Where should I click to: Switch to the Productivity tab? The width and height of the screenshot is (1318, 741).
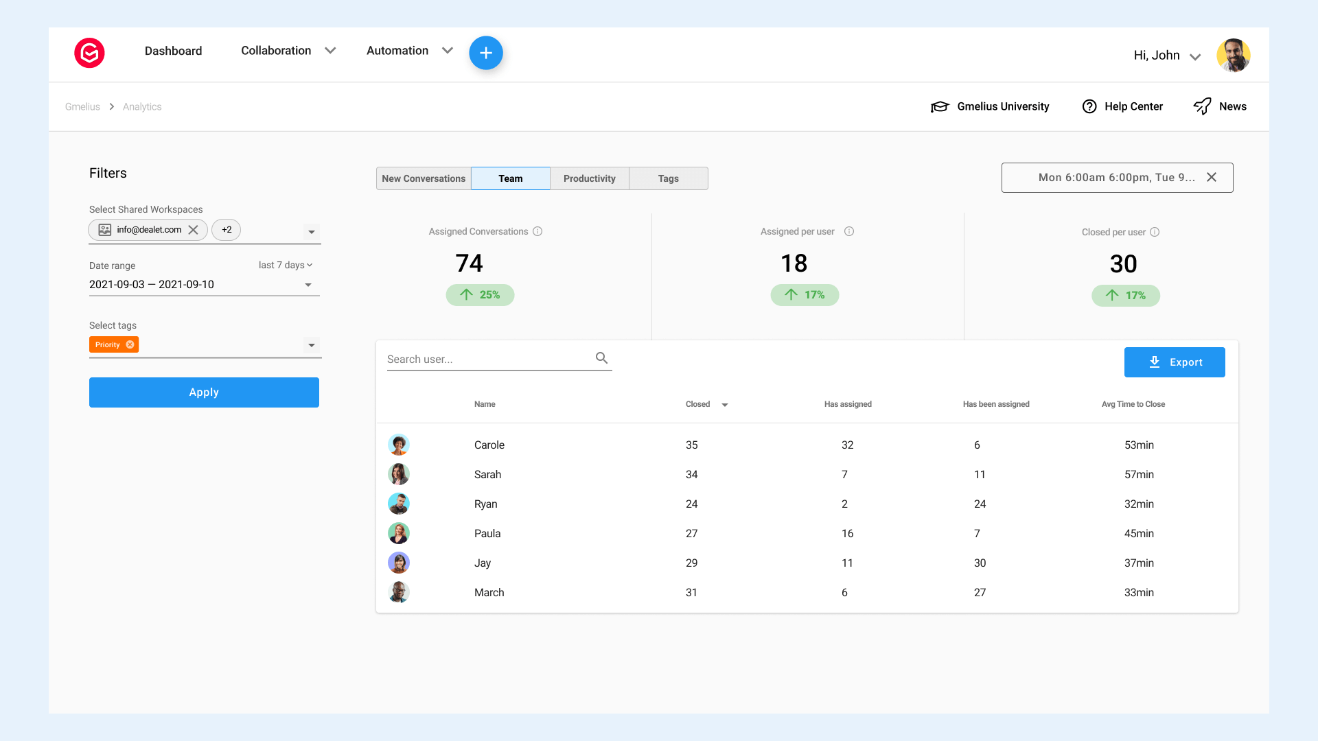coord(589,178)
